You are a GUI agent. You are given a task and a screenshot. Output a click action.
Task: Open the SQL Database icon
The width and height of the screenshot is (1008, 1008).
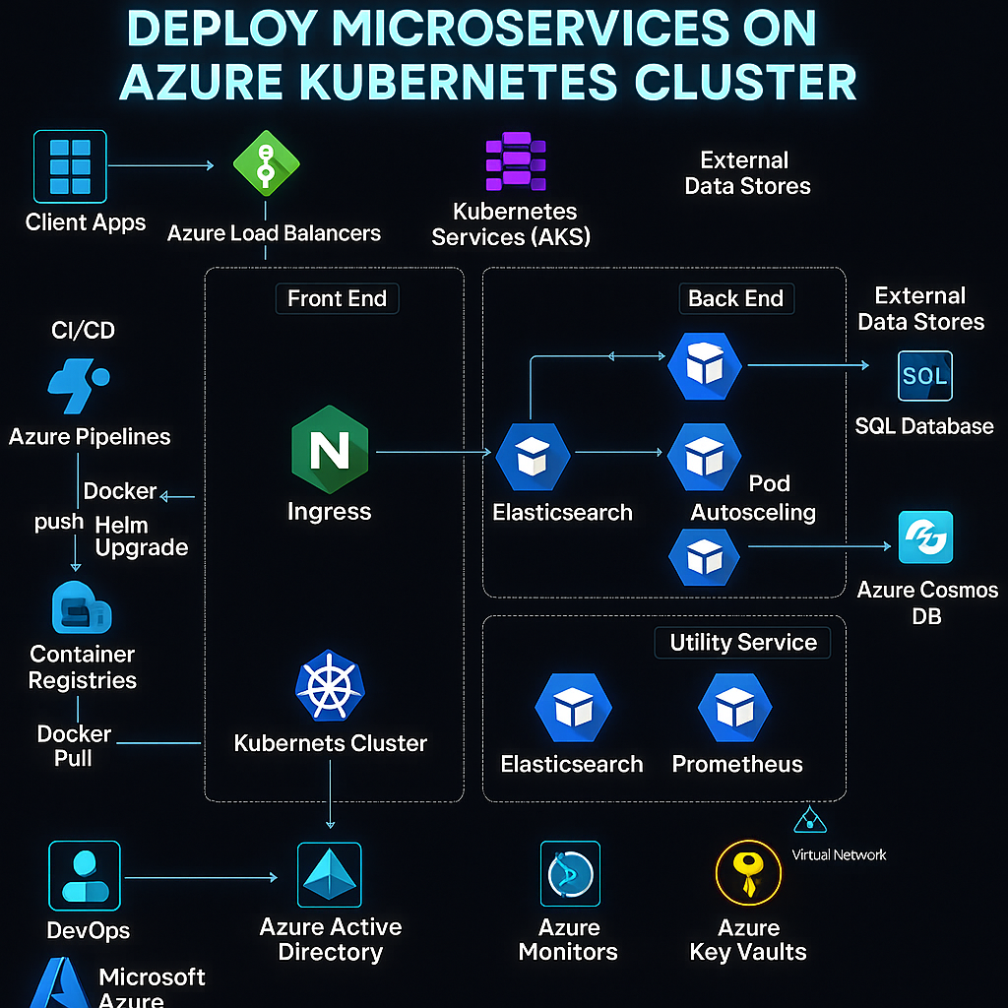(x=925, y=375)
